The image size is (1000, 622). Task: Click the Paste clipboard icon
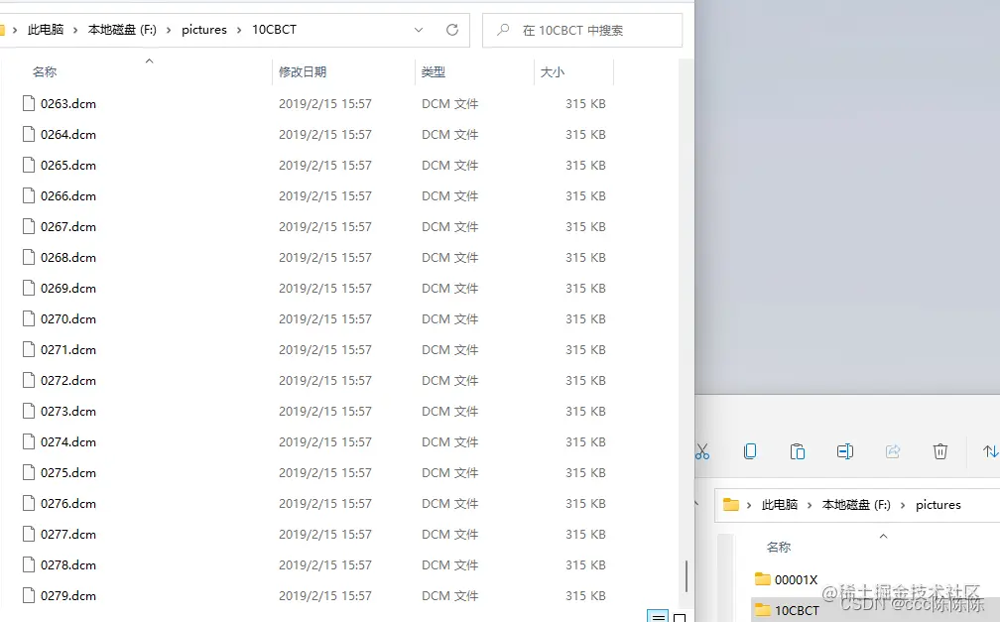coord(798,451)
